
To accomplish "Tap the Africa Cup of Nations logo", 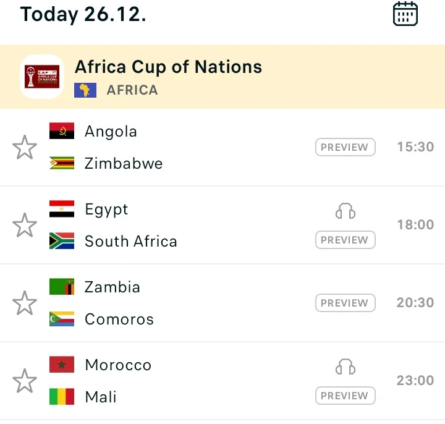I will [42, 77].
